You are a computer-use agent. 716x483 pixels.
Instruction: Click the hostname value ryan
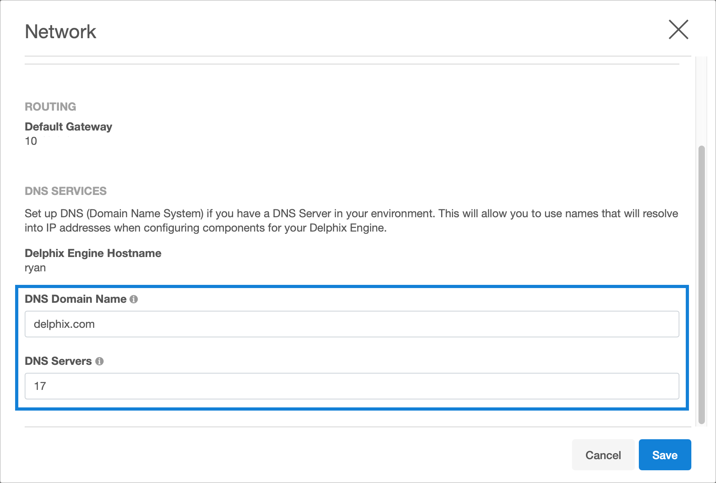pyautogui.click(x=35, y=268)
